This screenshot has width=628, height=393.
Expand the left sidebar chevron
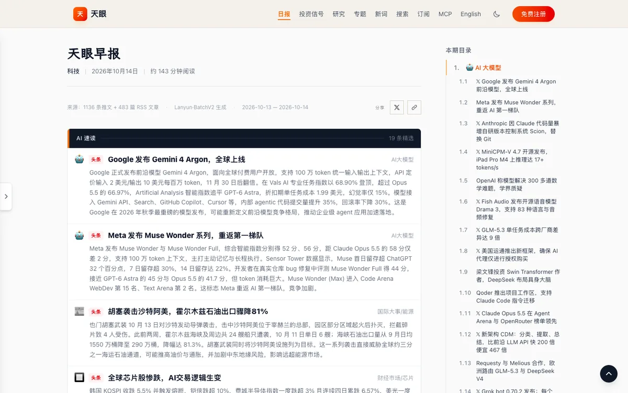6,196
